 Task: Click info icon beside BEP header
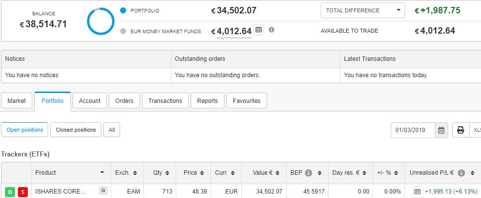(309, 173)
